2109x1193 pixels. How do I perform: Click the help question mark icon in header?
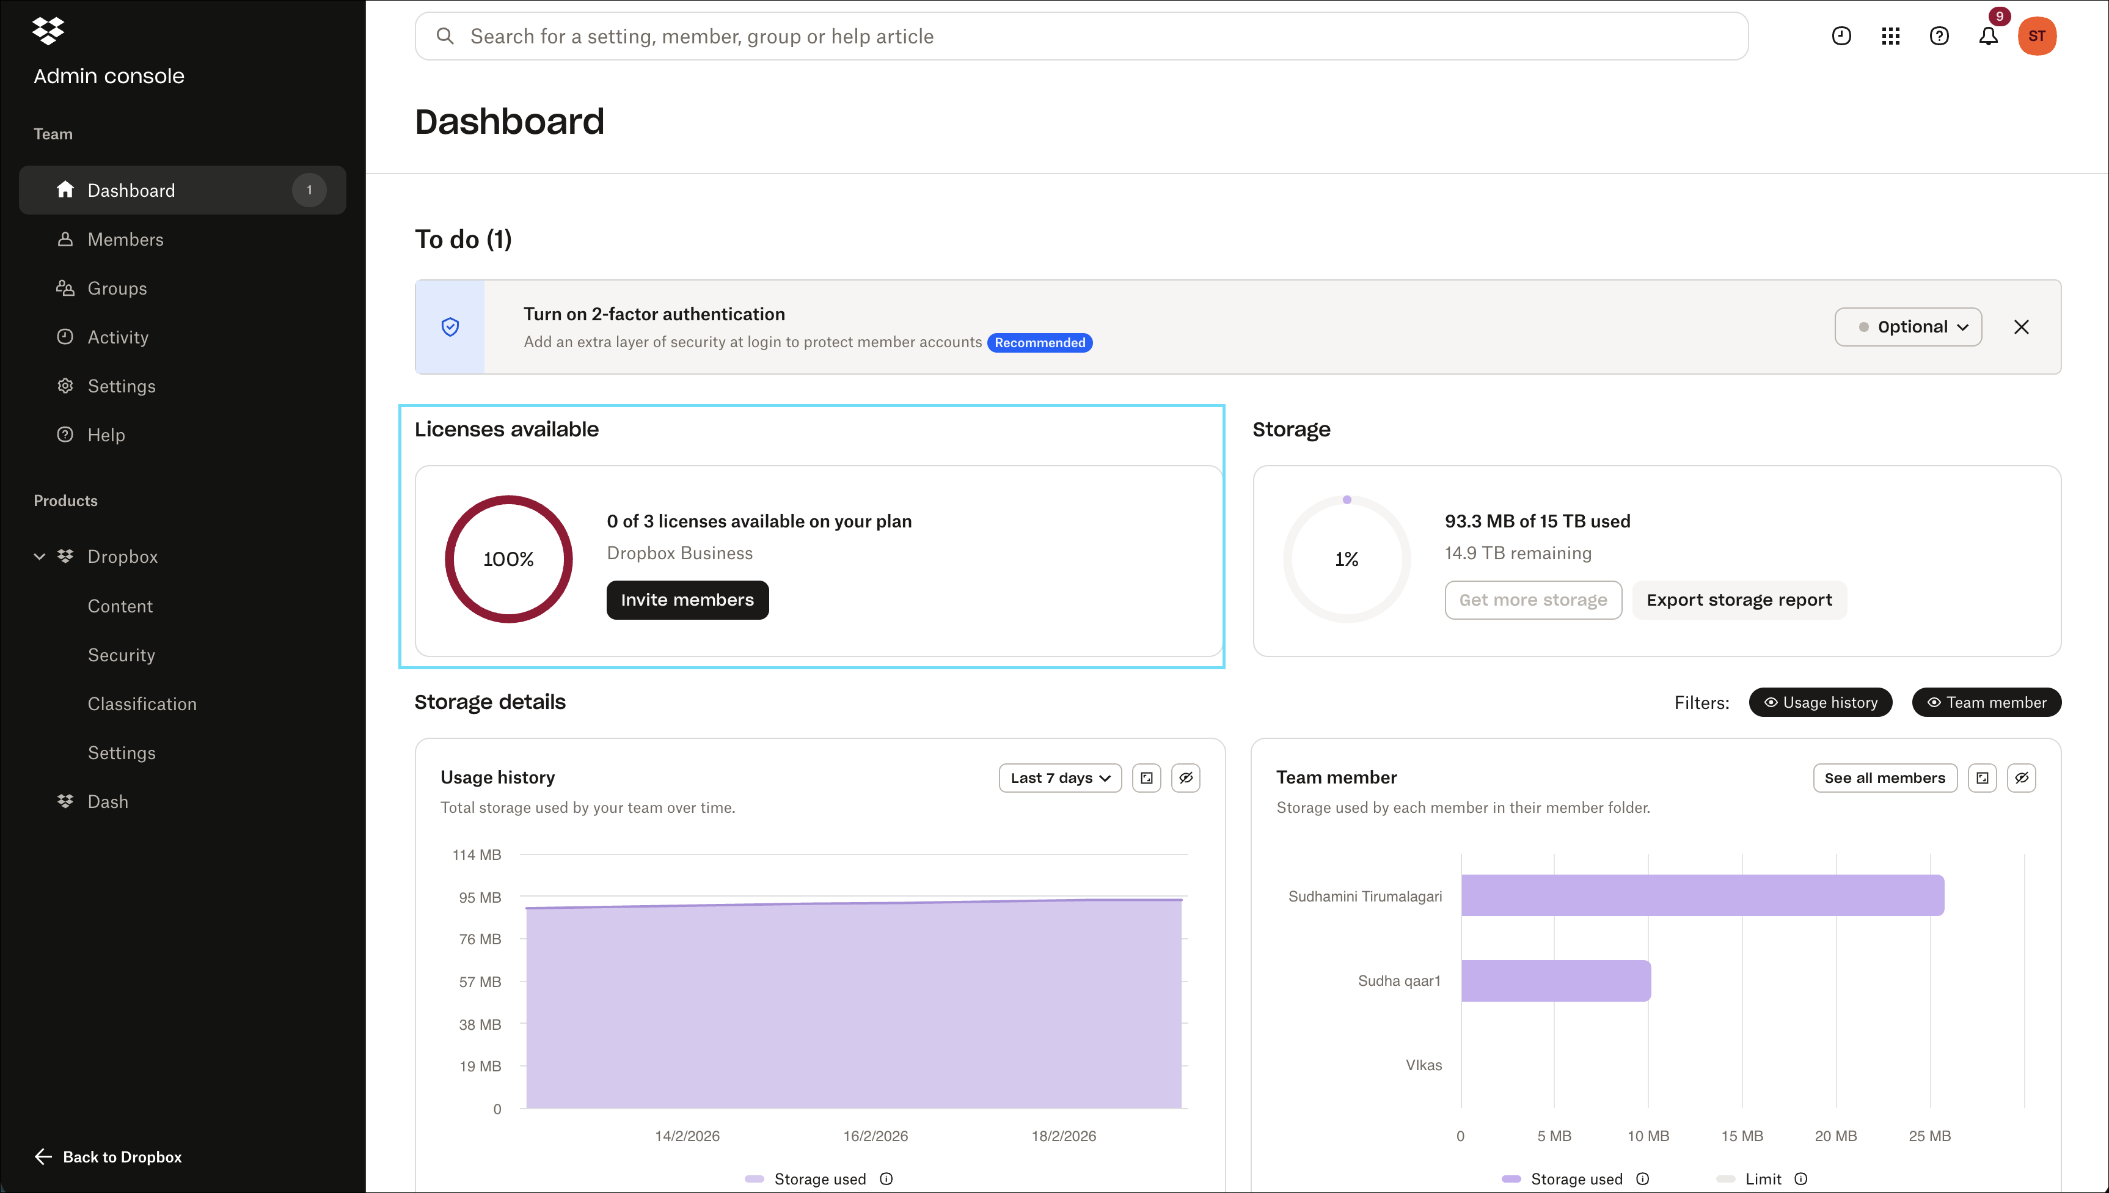point(1939,36)
